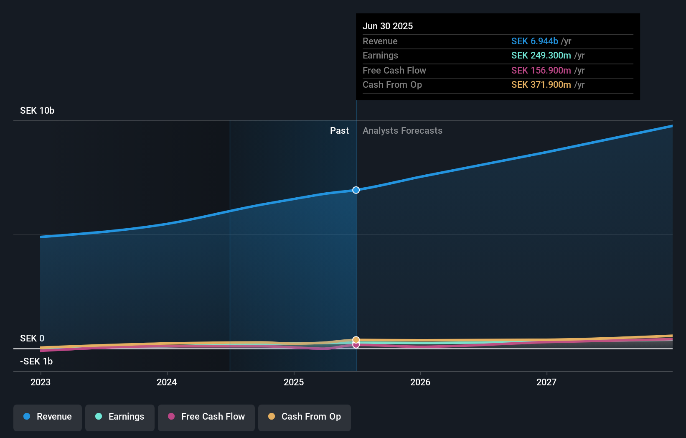This screenshot has width=686, height=438.
Task: Click the blue Revenue legend dot
Action: [x=27, y=416]
